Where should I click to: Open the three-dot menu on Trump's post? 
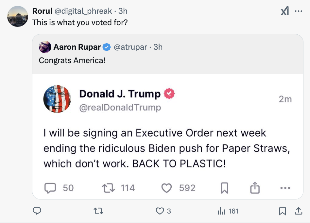tap(285, 188)
